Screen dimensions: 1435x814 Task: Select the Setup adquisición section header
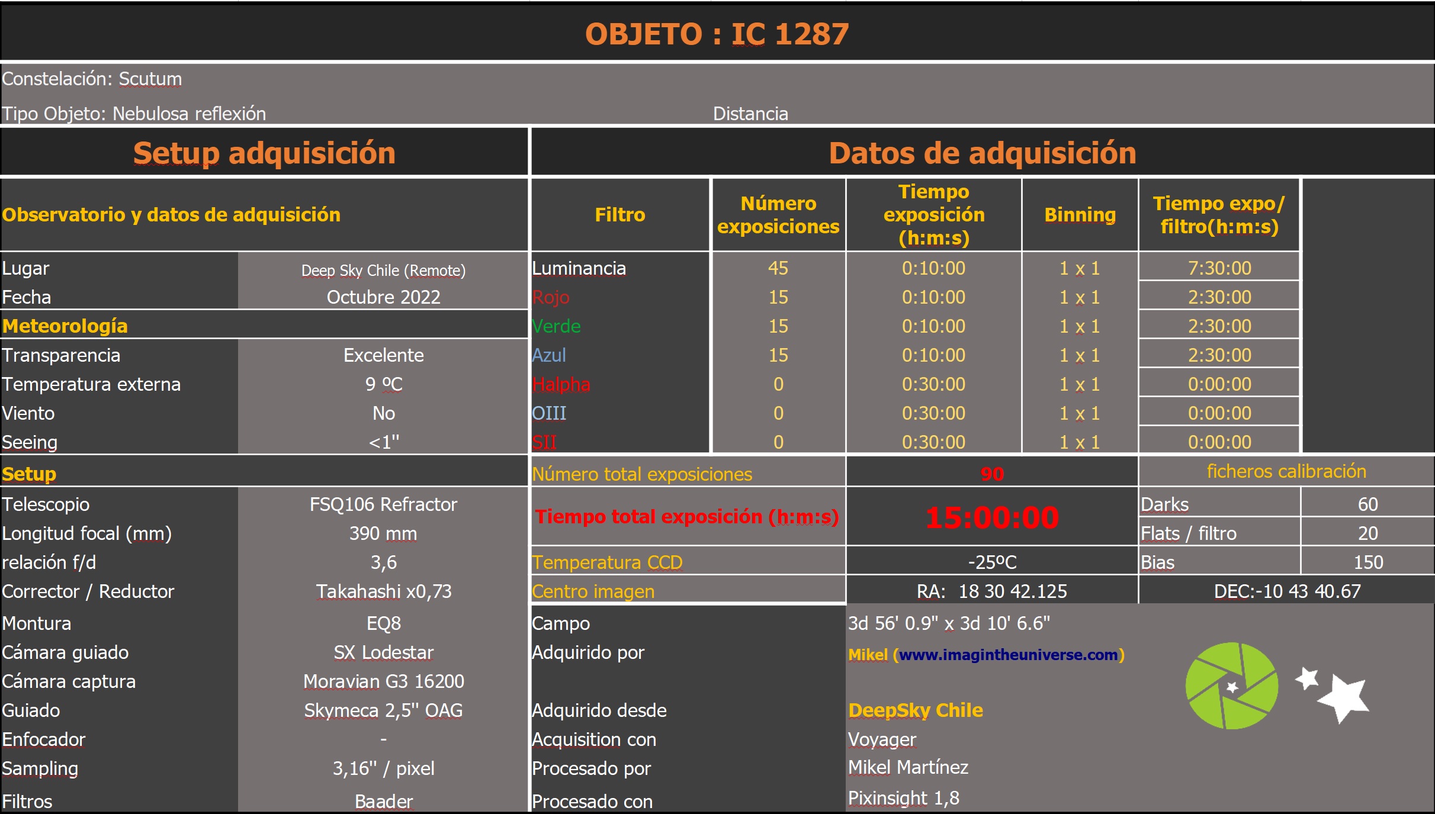click(264, 153)
